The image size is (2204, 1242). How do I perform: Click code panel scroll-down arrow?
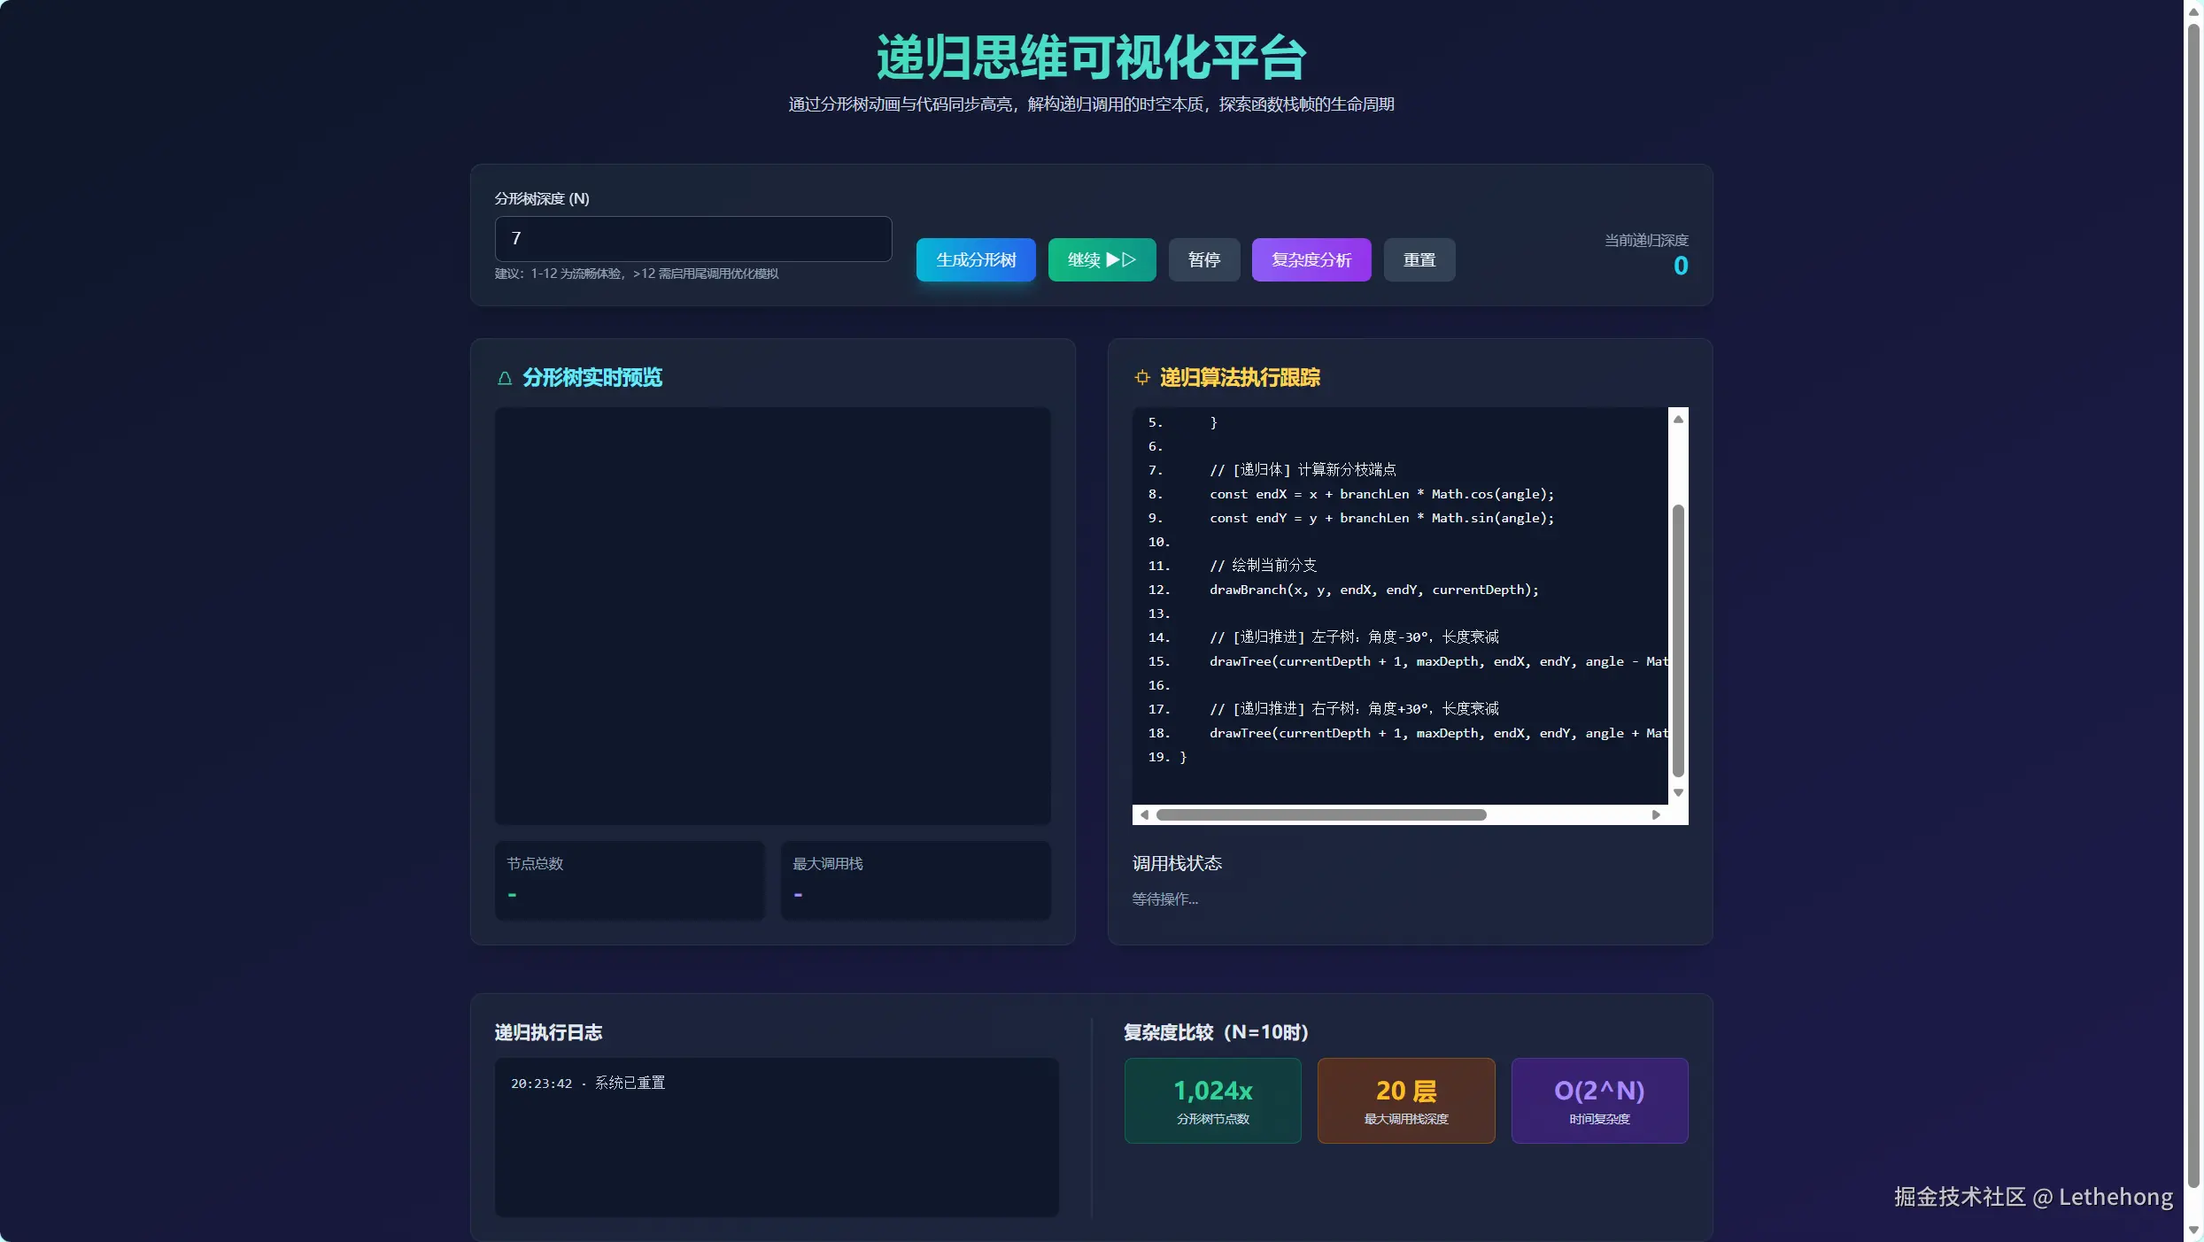[1677, 792]
